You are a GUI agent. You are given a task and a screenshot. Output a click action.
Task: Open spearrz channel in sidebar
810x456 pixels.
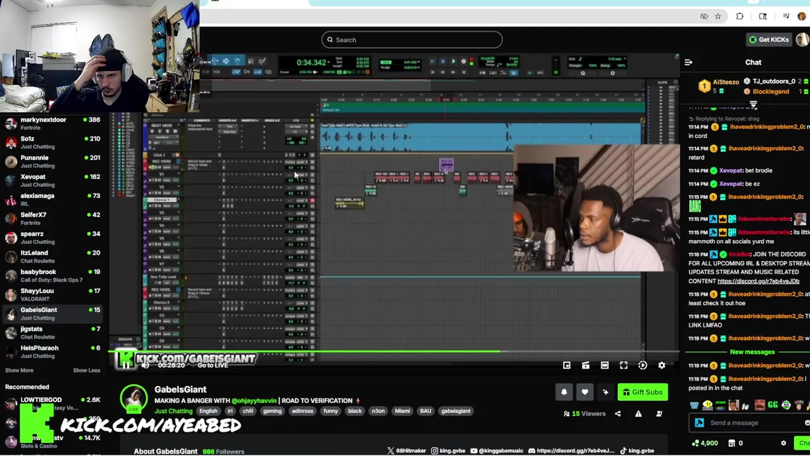pos(54,237)
